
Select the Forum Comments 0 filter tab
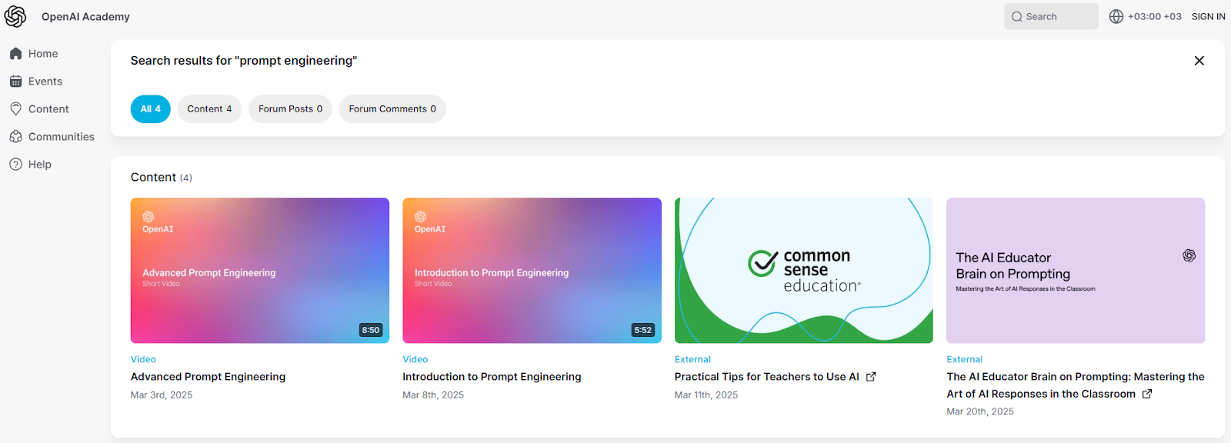coord(392,109)
